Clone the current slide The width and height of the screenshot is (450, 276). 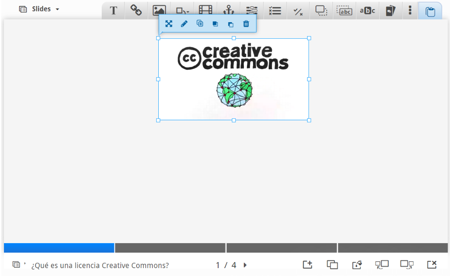(x=332, y=265)
